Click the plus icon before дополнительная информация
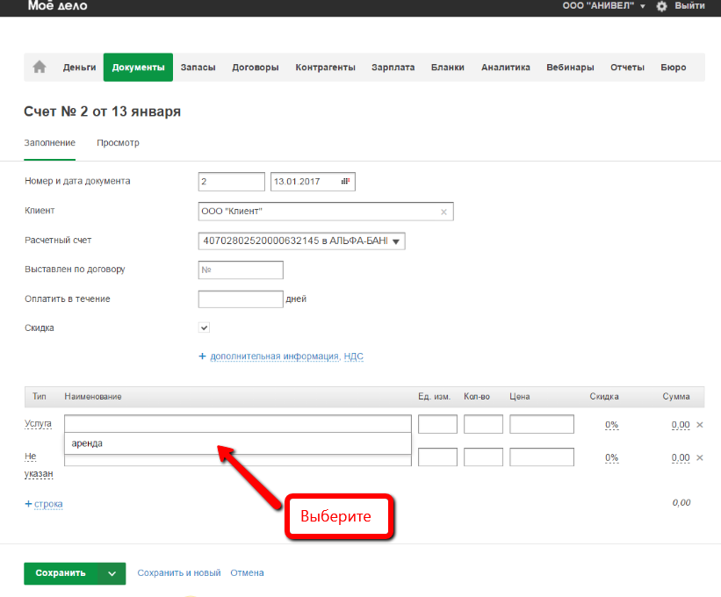This screenshot has height=597, width=721. point(202,356)
